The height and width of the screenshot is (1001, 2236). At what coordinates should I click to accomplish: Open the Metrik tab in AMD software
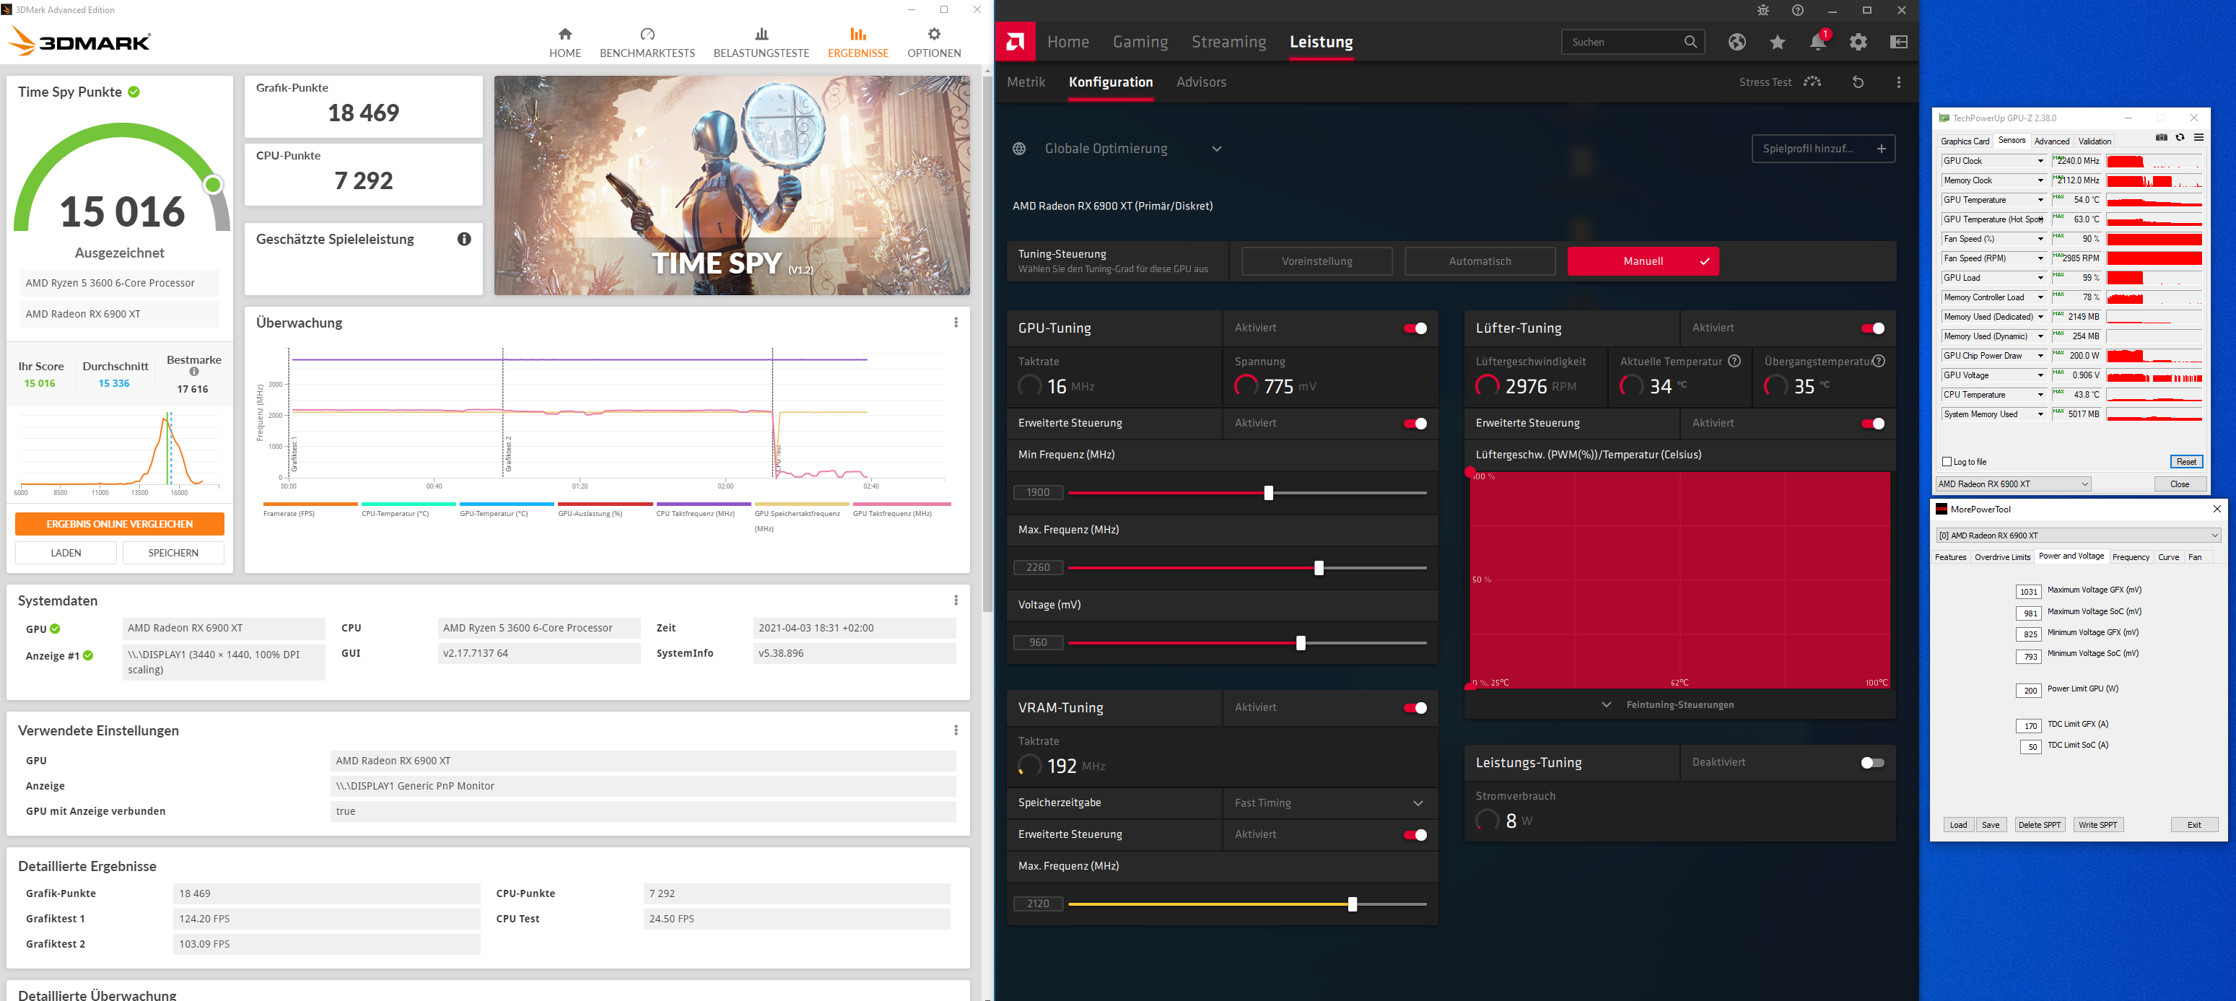pyautogui.click(x=1026, y=82)
